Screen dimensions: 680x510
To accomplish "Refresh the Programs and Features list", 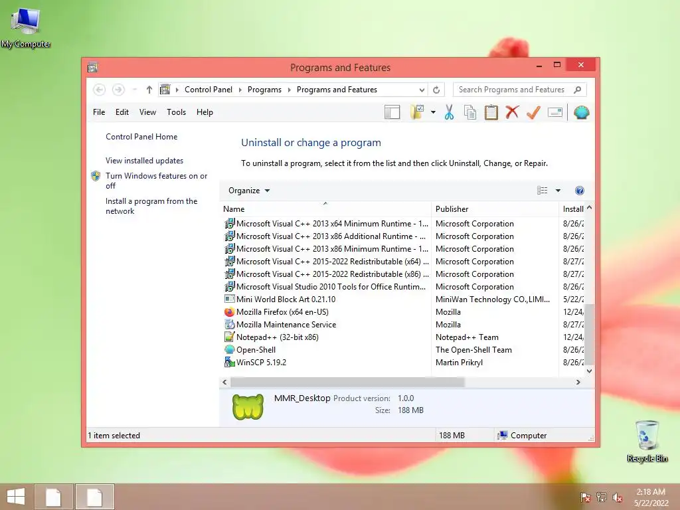I will 436,90.
